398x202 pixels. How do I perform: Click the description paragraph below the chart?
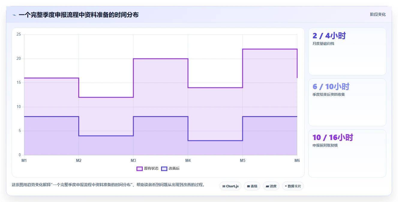109,185
